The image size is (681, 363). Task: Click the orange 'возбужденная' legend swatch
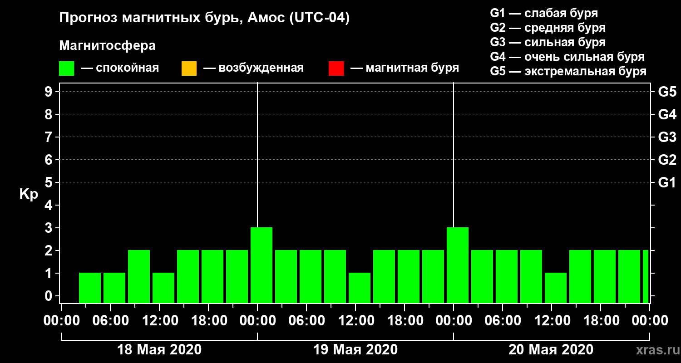point(189,69)
